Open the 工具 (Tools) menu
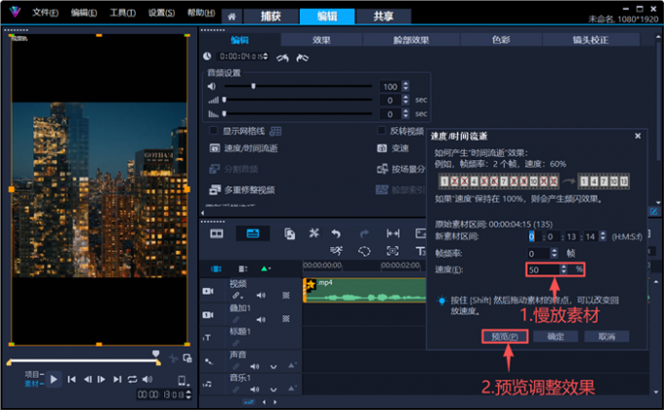The height and width of the screenshot is (410, 664). tap(122, 13)
